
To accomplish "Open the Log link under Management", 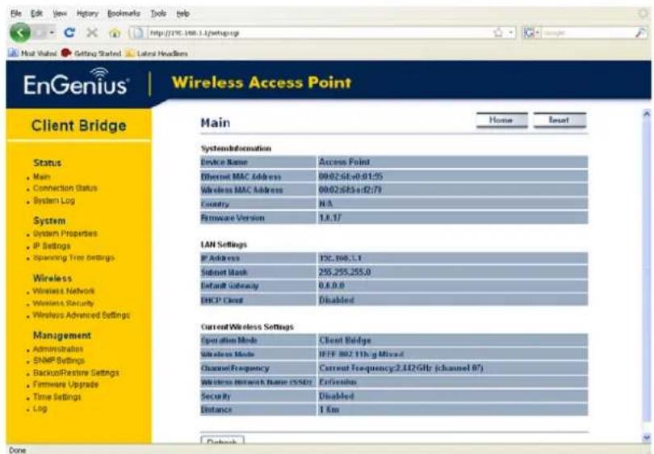I will (x=40, y=409).
